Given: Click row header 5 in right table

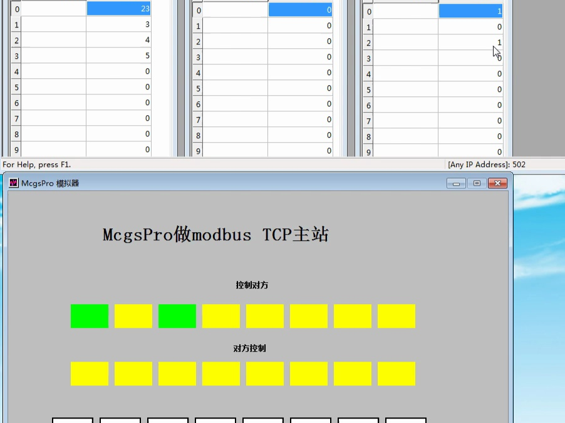Looking at the screenshot, I should (368, 89).
